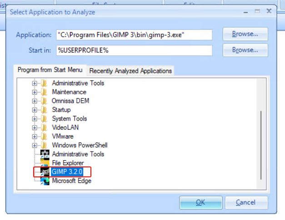
Task: Click Browse button next to Application field
Action: pyautogui.click(x=245, y=34)
